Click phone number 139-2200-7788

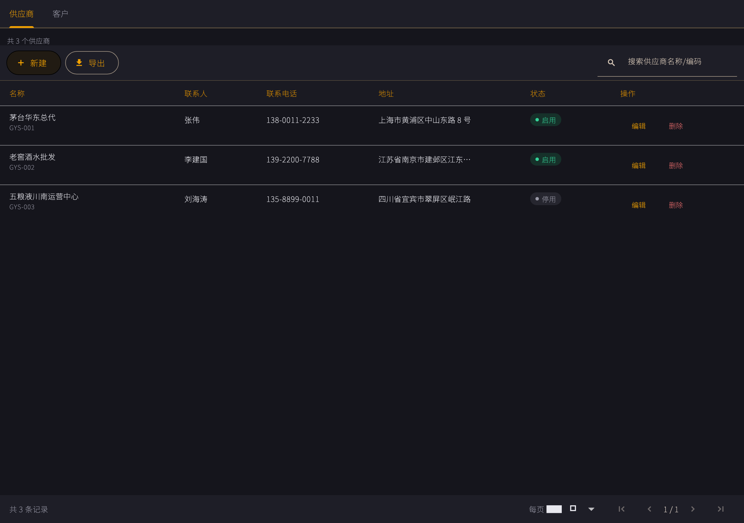pos(293,160)
